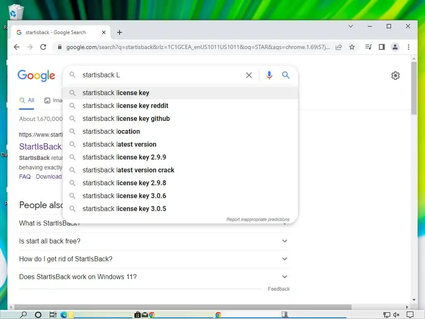Open the StartIsBack result title link
This screenshot has width=425, height=319.
(x=41, y=147)
